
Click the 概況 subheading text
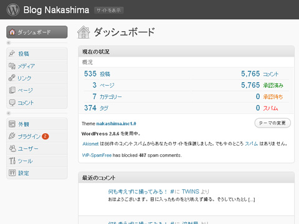(87, 62)
